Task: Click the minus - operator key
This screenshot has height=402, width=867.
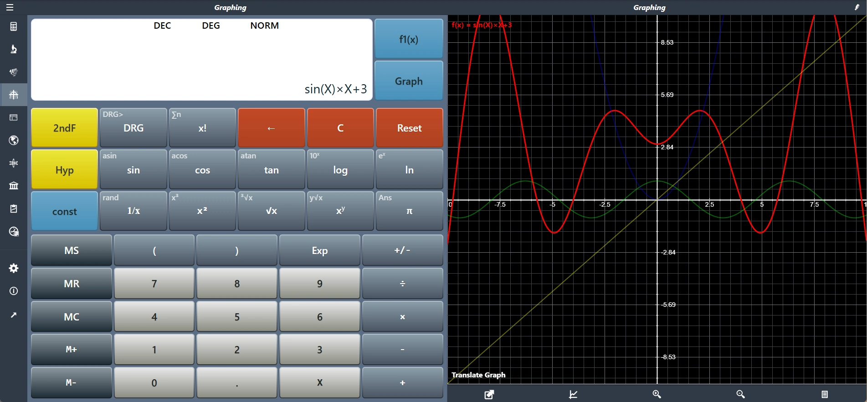Action: click(x=402, y=350)
